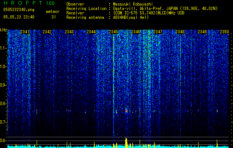Screen dimensions: 233x148
Task: Click the Receiver label
Action: click(x=75, y=13)
